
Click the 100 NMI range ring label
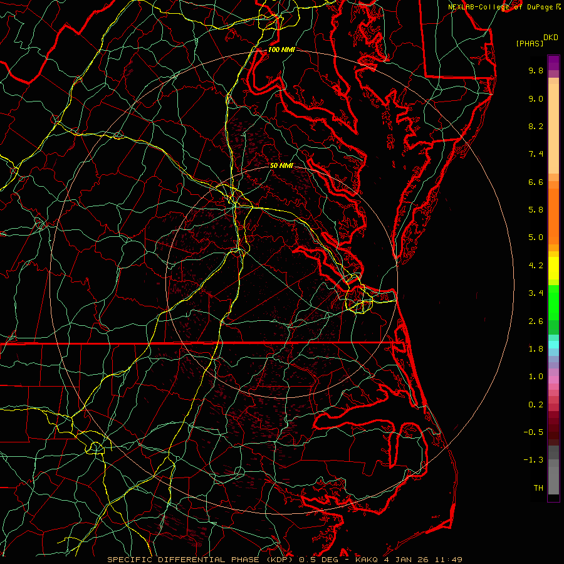pos(281,50)
